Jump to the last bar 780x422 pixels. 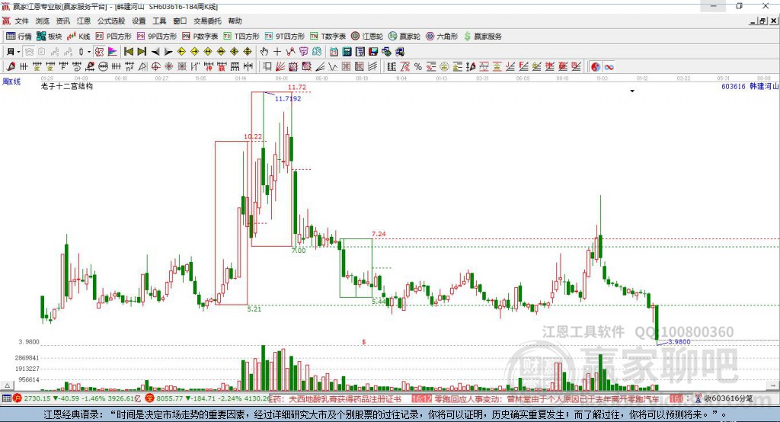point(142,52)
